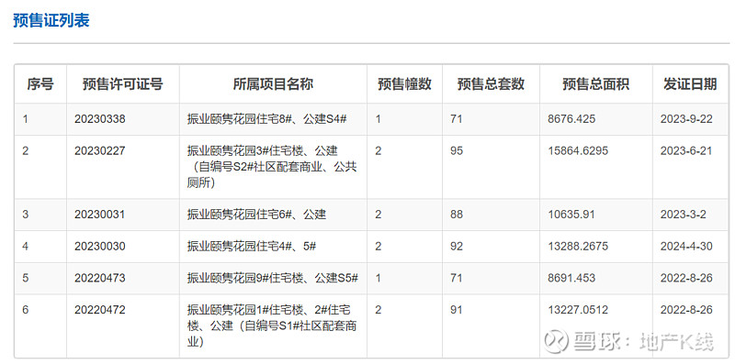735x364 pixels.
Task: Click project name 振业颐隽花园住宅4#、5#
Action: pos(251,247)
